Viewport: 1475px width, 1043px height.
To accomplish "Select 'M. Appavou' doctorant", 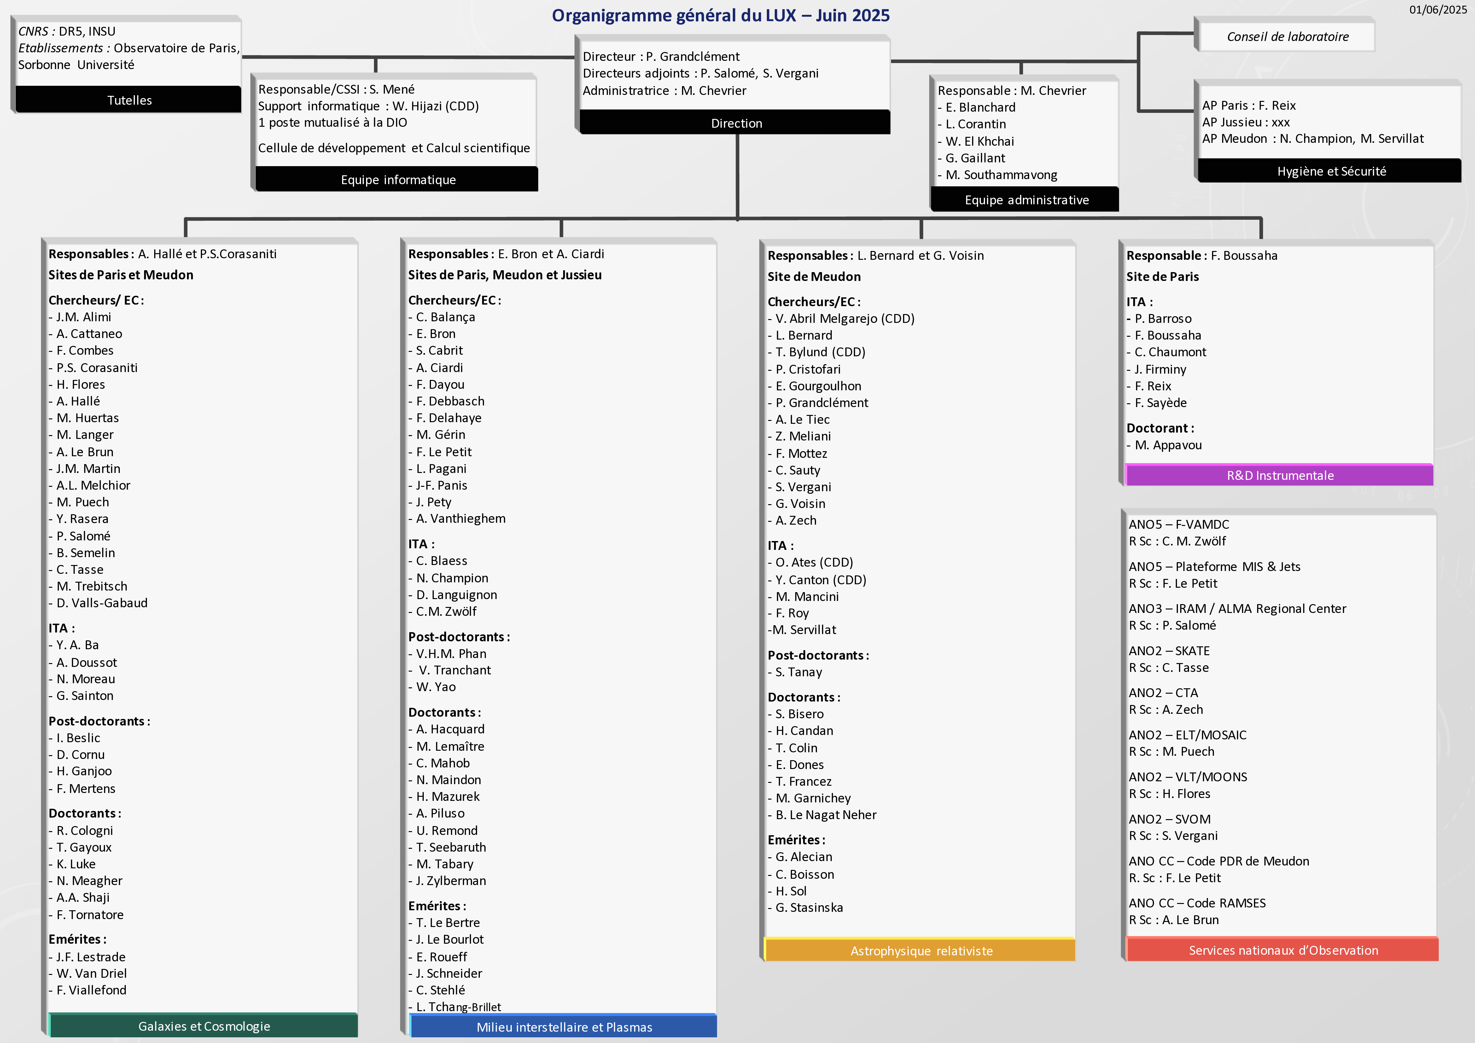I will [1164, 445].
